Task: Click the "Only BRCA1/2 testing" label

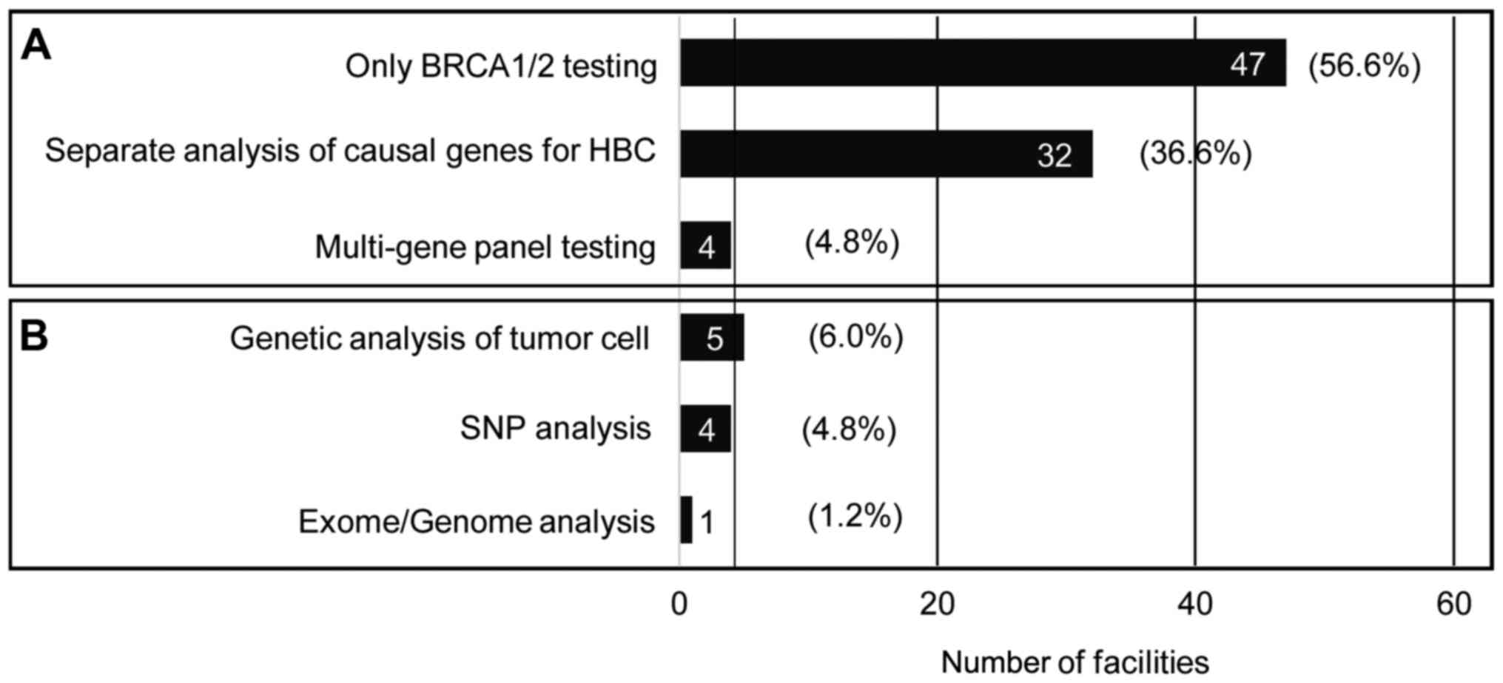Action: tap(501, 67)
